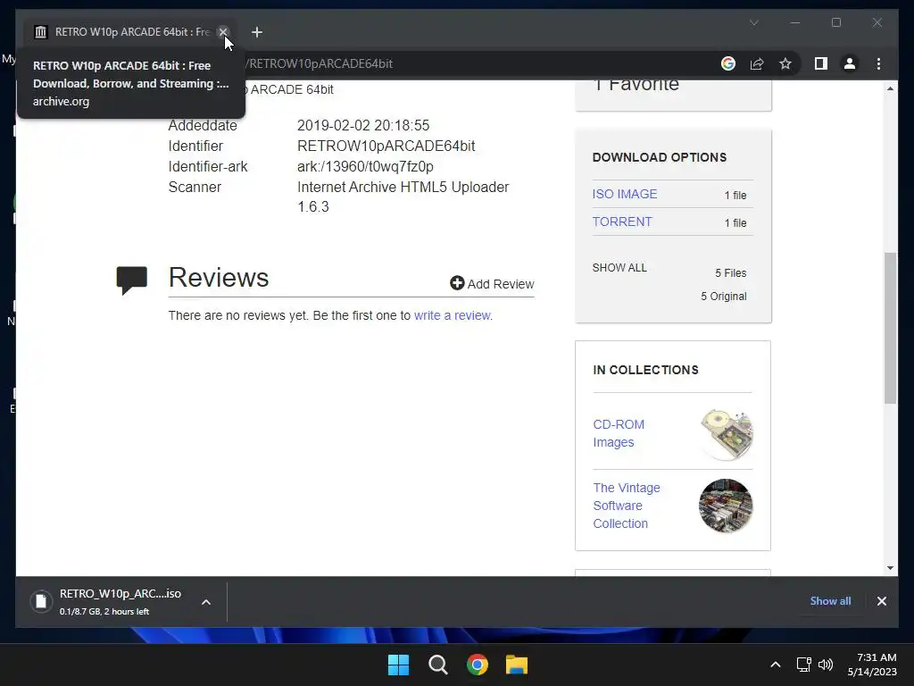The height and width of the screenshot is (686, 914).
Task: Click the ark:/13960/t0wq7fz0p value
Action: coord(365,166)
